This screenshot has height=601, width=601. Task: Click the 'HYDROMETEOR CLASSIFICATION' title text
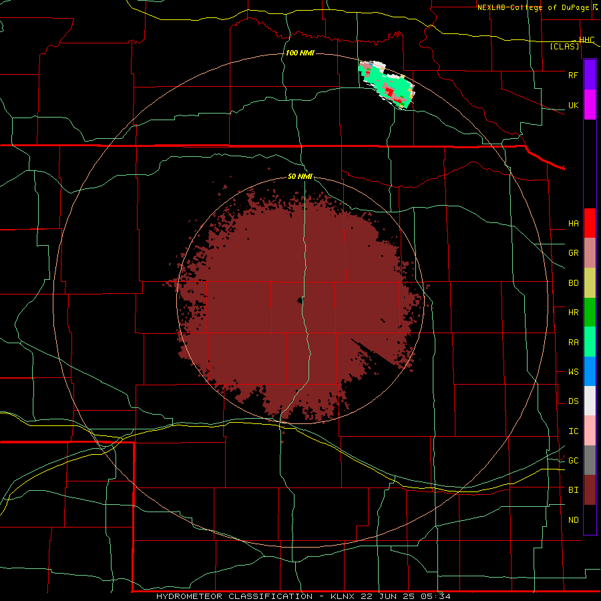[234, 596]
